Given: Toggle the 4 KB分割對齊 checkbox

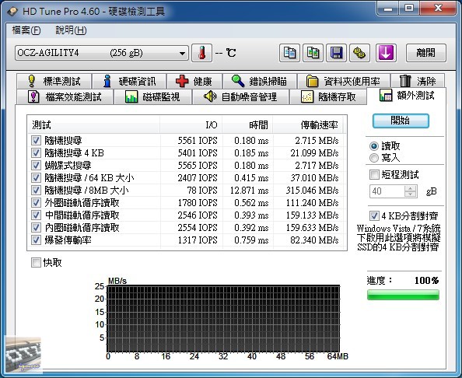Looking at the screenshot, I should click(374, 215).
